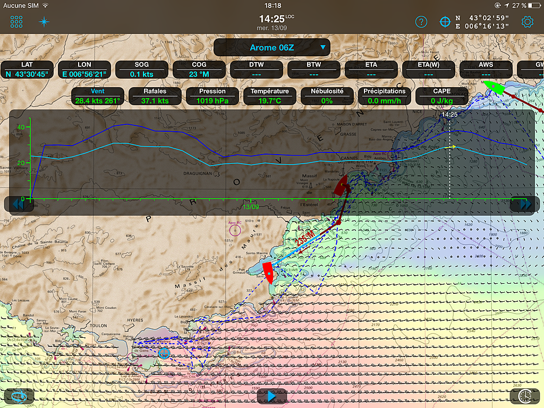Tap the crosshair cursor position icon

click(x=445, y=22)
